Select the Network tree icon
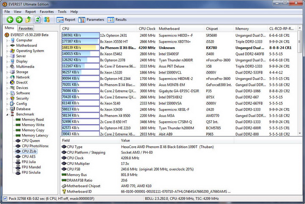Image resolution: width=305 pixels, height=204 pixels. 13,77
